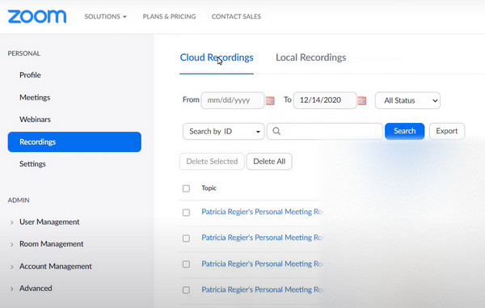Click the To date field showing 12/14/2020

(x=325, y=100)
